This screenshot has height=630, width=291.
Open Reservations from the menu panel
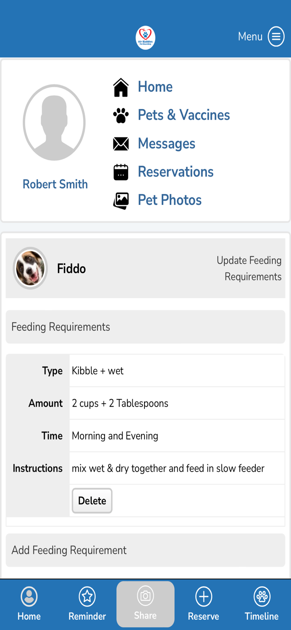coord(176,171)
